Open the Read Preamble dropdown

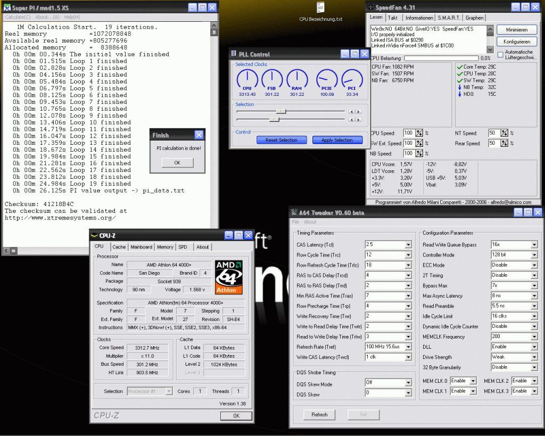[x=534, y=306]
